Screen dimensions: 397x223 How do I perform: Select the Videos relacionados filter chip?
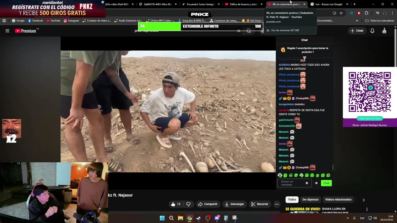(338, 199)
